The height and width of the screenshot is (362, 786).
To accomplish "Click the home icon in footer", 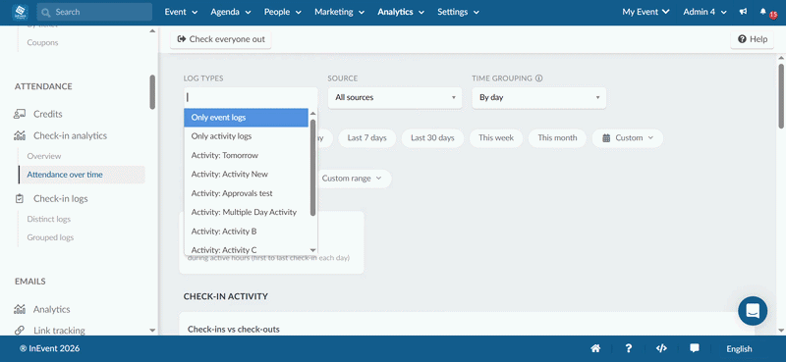I will pos(595,348).
